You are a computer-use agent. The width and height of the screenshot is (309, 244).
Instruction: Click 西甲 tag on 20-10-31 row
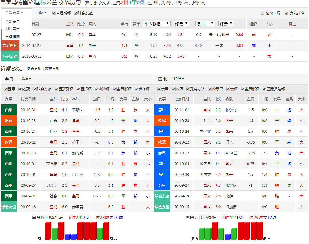9,110
